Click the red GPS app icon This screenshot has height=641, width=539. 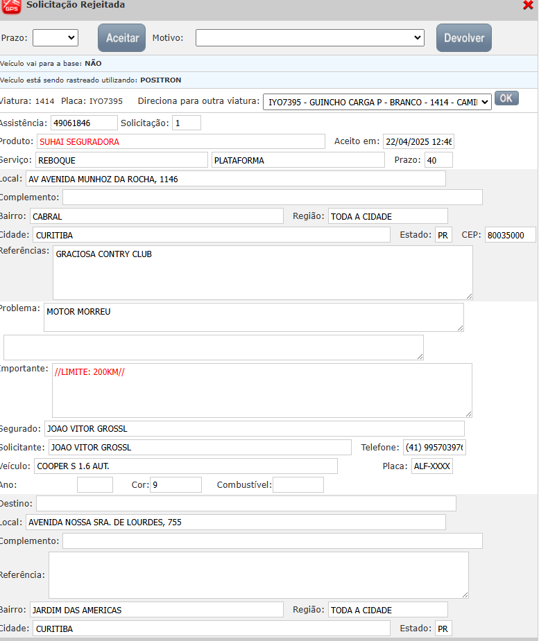click(11, 6)
